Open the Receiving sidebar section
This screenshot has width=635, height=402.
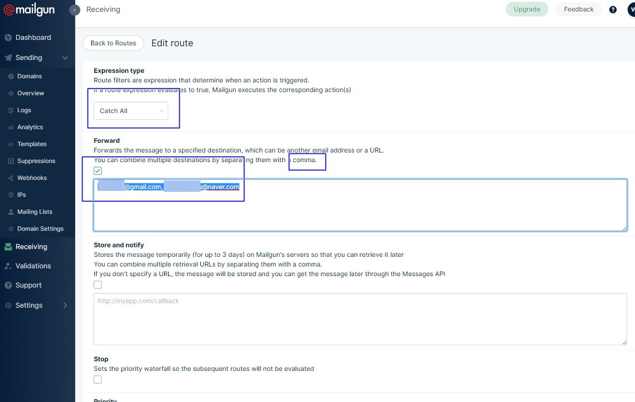31,247
